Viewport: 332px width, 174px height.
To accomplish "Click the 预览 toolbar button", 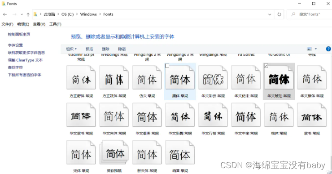I will coord(89,49).
